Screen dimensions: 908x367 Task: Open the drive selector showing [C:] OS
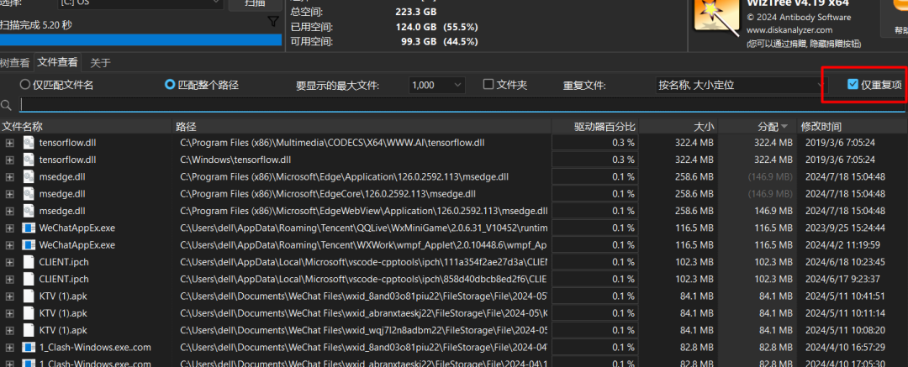tap(140, 3)
